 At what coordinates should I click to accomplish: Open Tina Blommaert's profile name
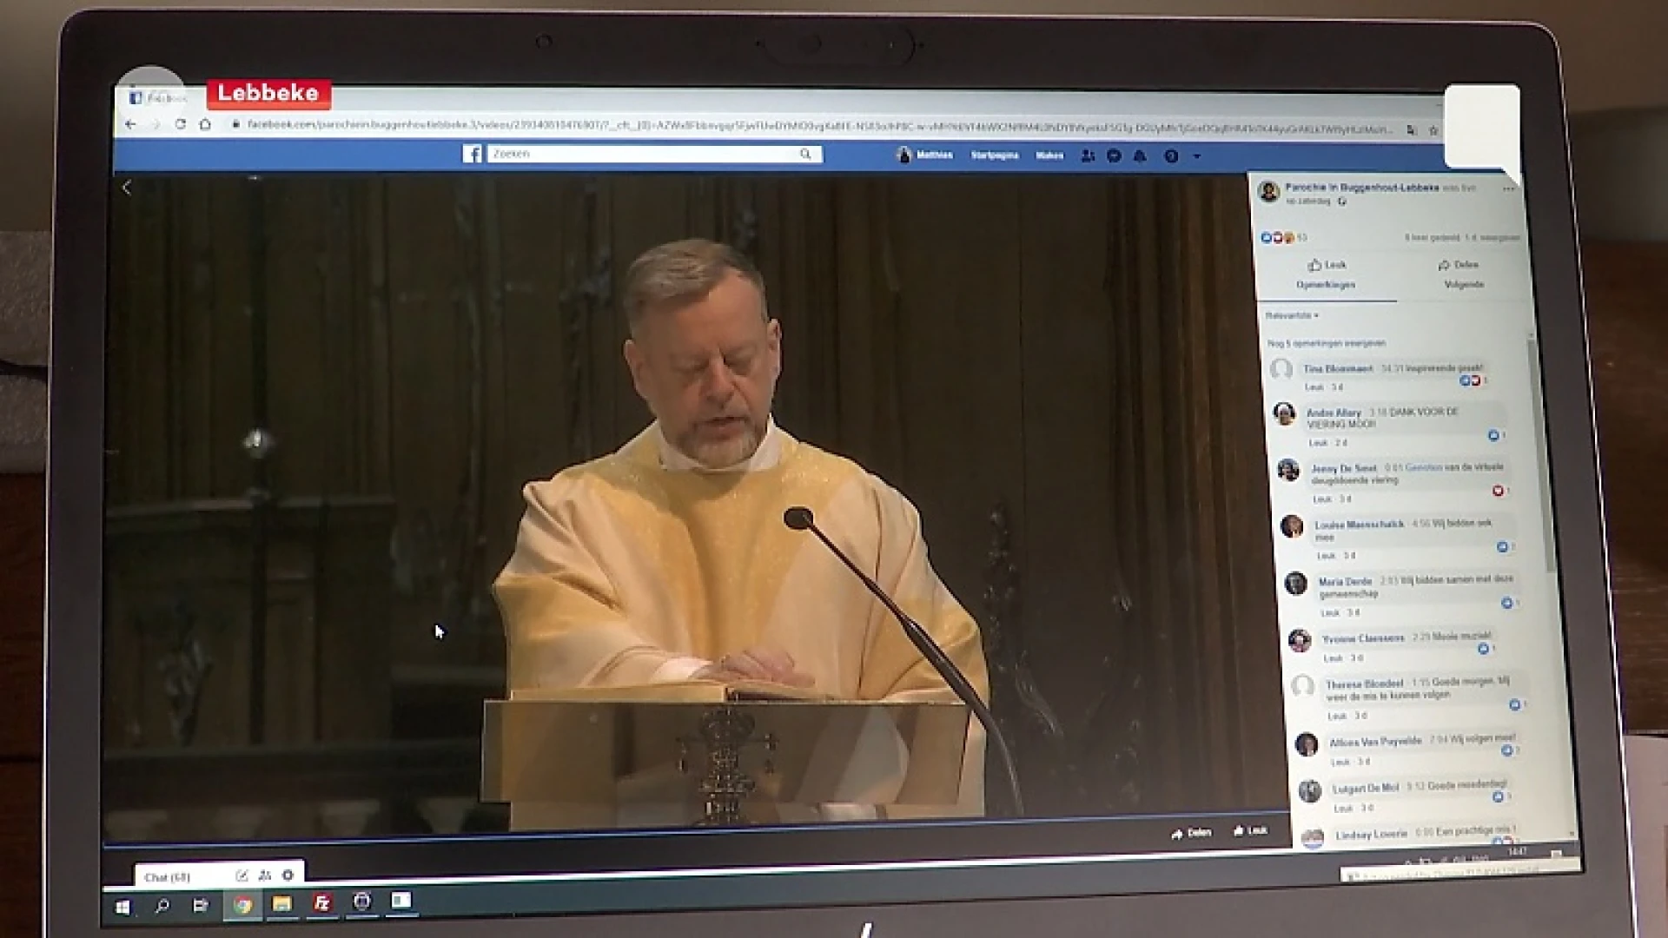point(1338,369)
